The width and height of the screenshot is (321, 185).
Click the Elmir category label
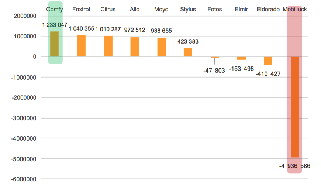point(241,9)
